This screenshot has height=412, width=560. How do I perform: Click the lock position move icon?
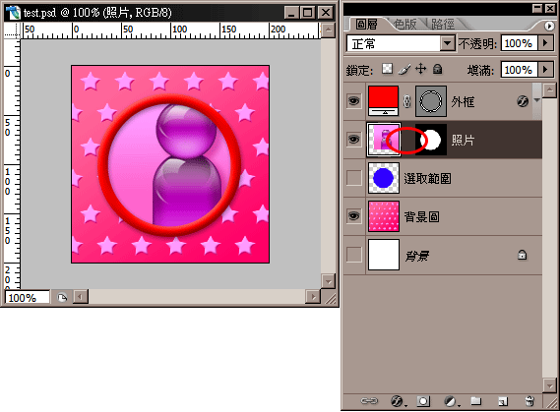click(421, 69)
